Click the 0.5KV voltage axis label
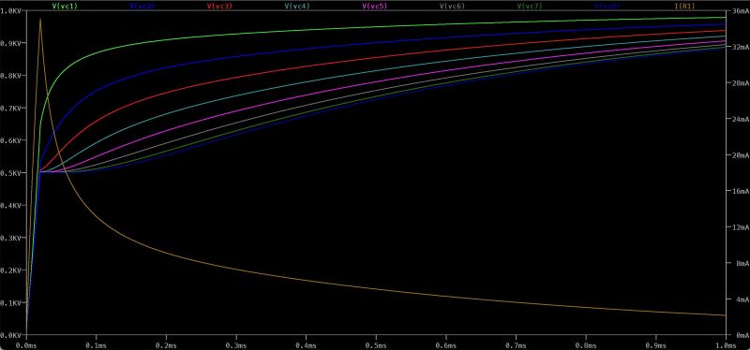This screenshot has height=350, width=750. [10, 173]
